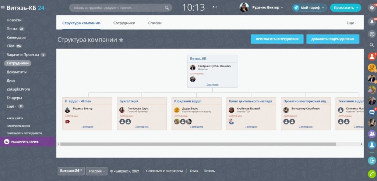This screenshot has width=377, height=181.
Task: Click the chat list icon under the bell
Action: click(372, 35)
